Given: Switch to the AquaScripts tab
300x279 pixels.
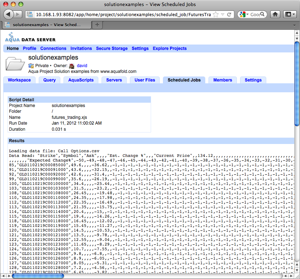Looking at the screenshot, I should (81, 80).
